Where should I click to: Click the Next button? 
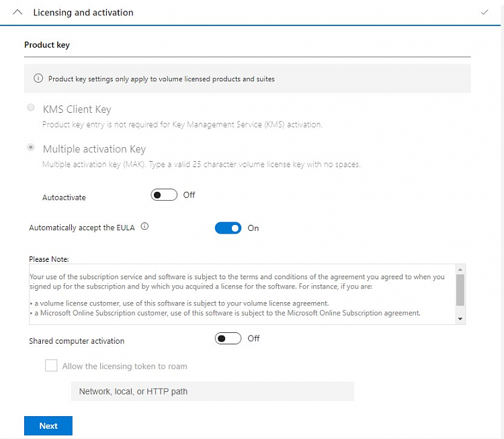48,426
